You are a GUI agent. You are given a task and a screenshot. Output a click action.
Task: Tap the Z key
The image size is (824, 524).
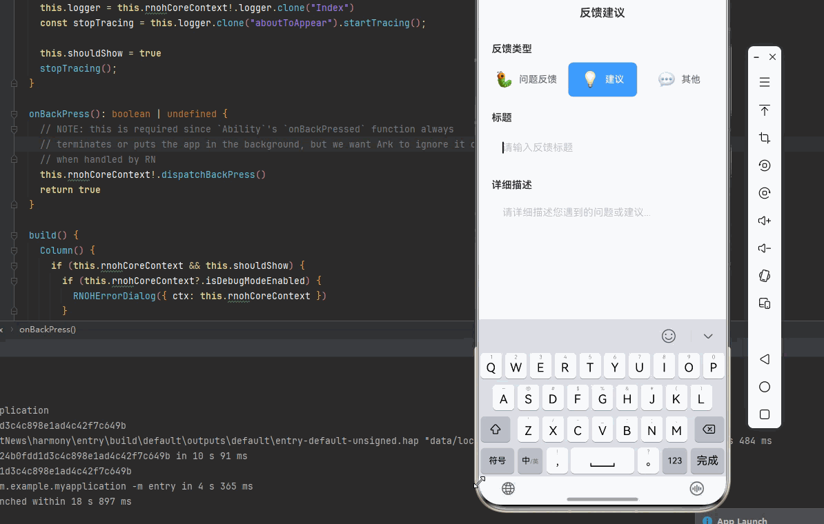click(x=528, y=430)
